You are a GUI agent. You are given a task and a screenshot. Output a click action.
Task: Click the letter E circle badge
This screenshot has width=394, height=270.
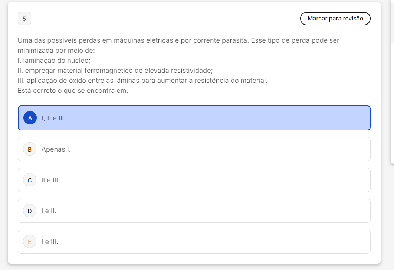pyautogui.click(x=30, y=242)
